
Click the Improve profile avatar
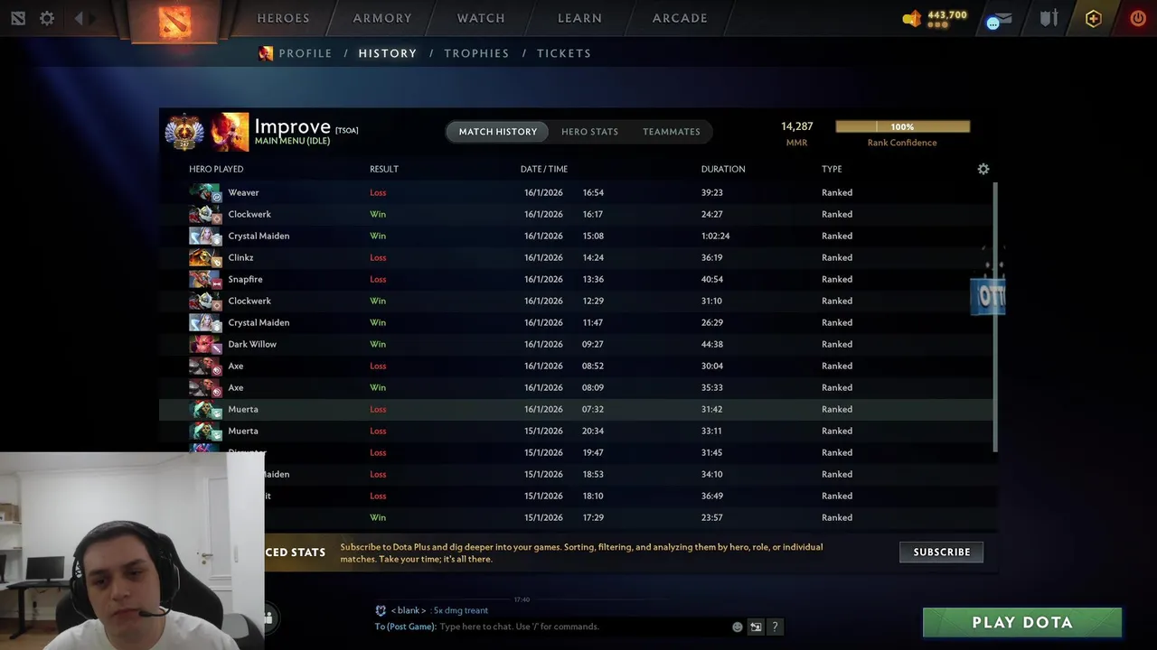point(230,132)
